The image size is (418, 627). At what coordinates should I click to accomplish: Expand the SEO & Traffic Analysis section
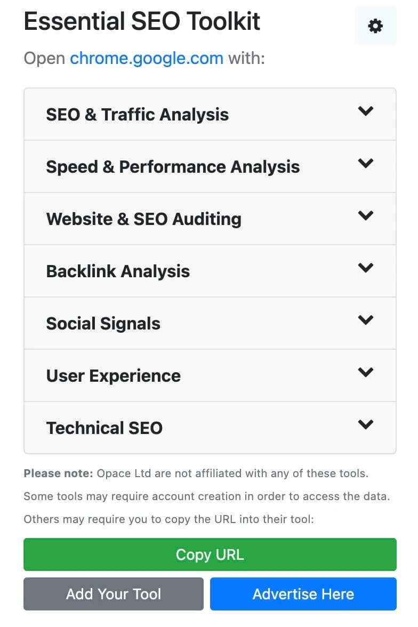click(x=210, y=114)
